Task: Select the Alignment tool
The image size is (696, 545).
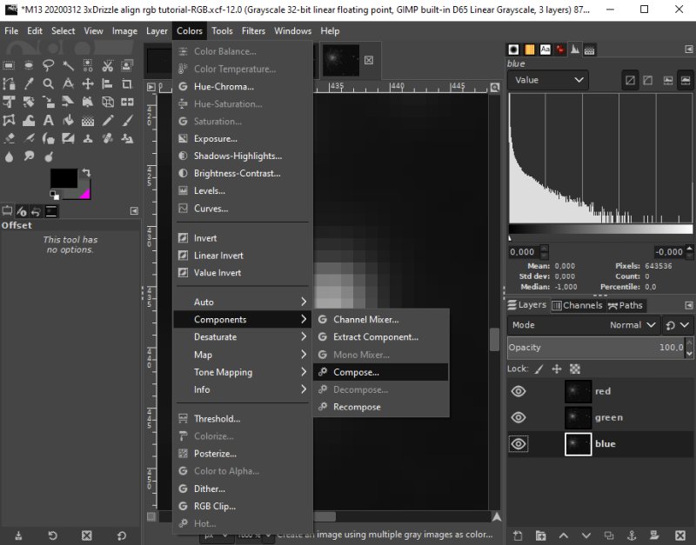Action: point(107,83)
